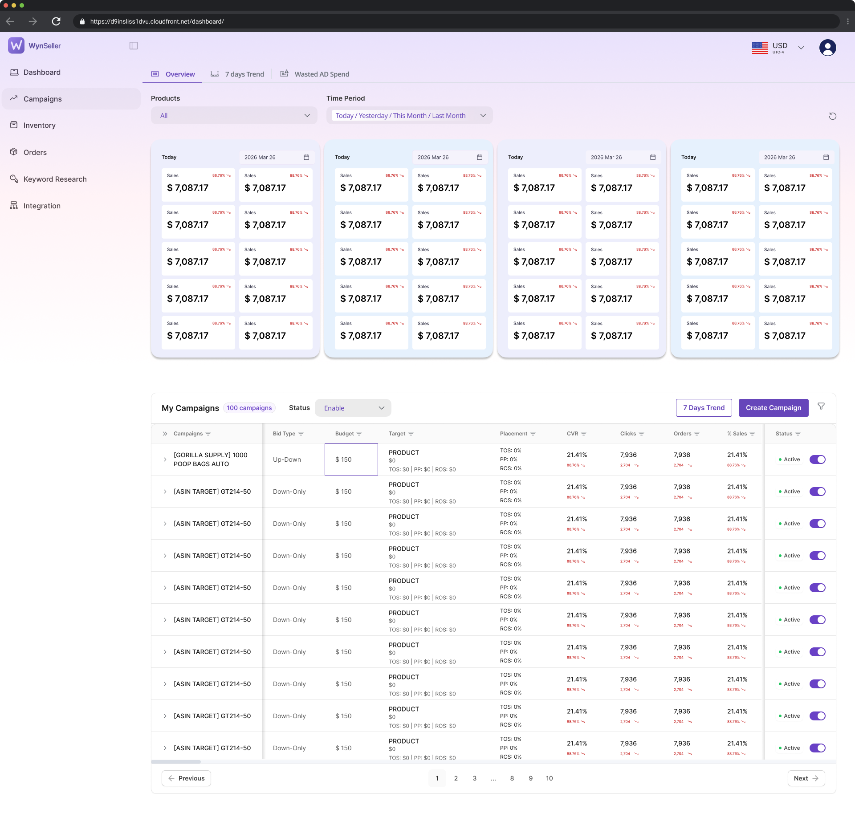Image resolution: width=855 pixels, height=813 pixels.
Task: Open the USD currency dropdown chevron
Action: [801, 48]
